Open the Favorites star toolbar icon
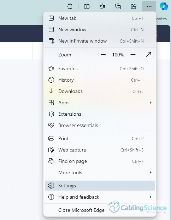The height and width of the screenshot is (220, 171). coord(102,6)
